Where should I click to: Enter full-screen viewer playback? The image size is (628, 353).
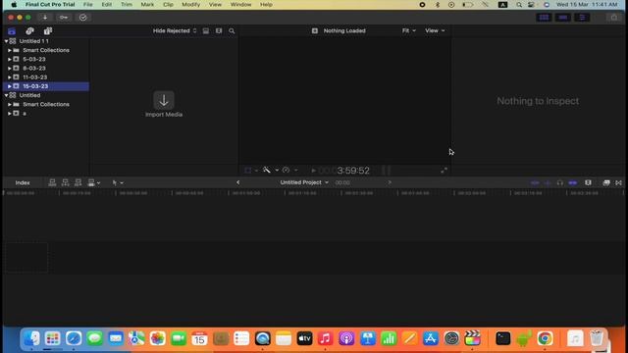(x=444, y=171)
